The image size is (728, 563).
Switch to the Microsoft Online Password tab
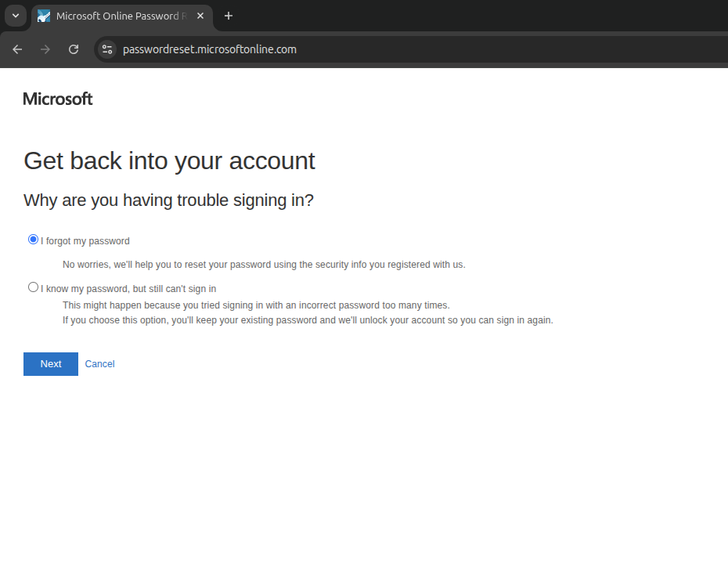pyautogui.click(x=117, y=16)
